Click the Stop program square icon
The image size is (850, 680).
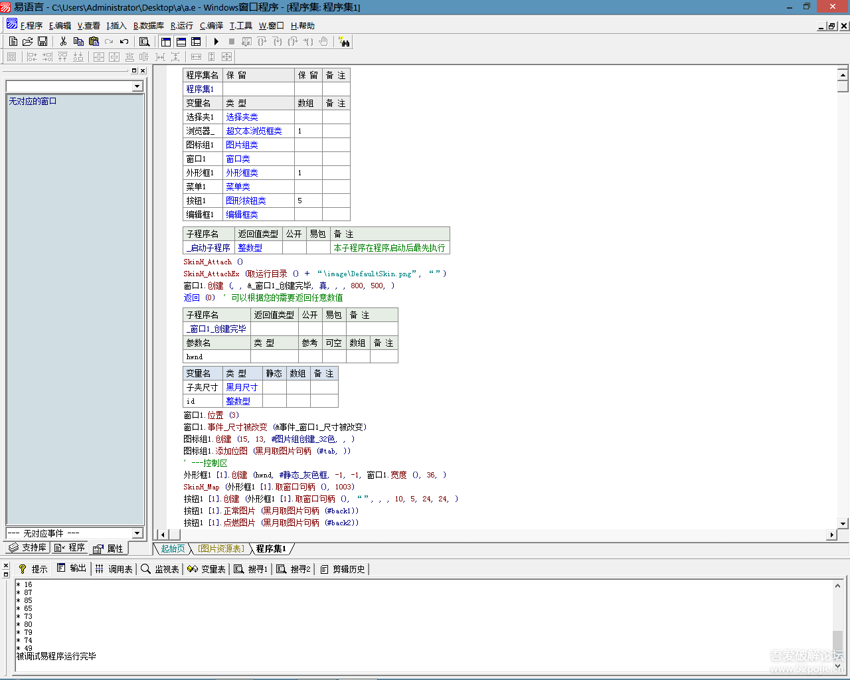pos(232,41)
